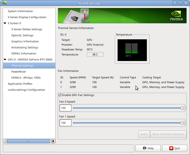The image size is (190, 155).
Task: Click the NVIDIA logo in the banner
Action: 176,16
